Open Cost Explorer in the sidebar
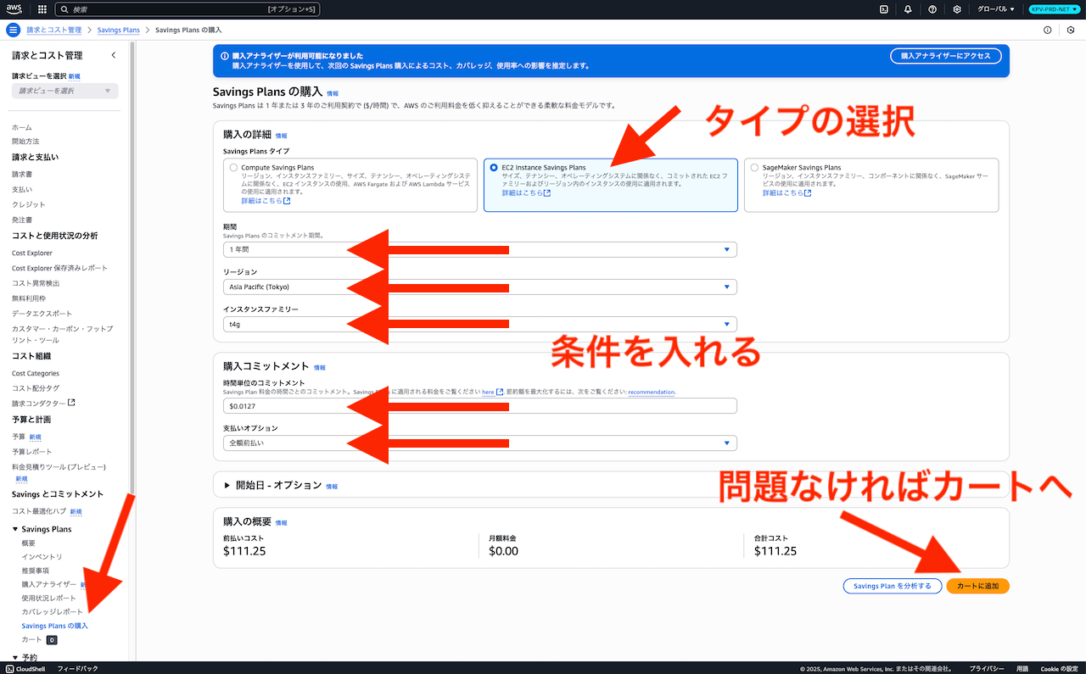This screenshot has width=1086, height=674. [x=32, y=253]
